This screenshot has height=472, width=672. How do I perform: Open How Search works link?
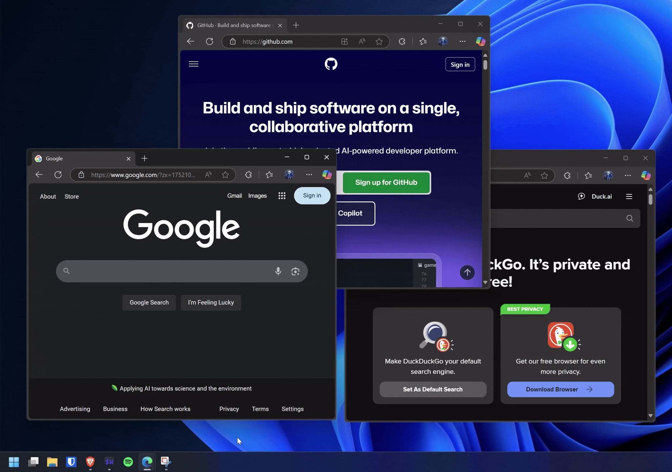tap(165, 409)
